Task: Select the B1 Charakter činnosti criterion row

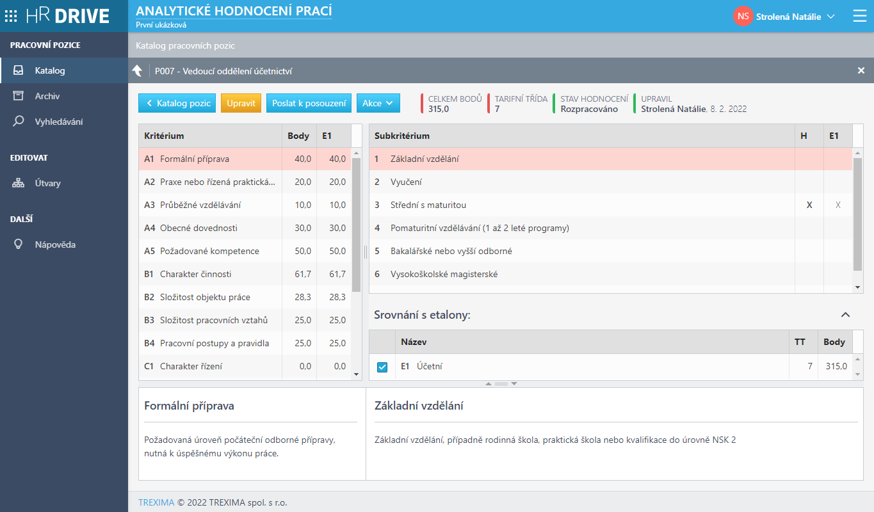Action: coord(211,274)
